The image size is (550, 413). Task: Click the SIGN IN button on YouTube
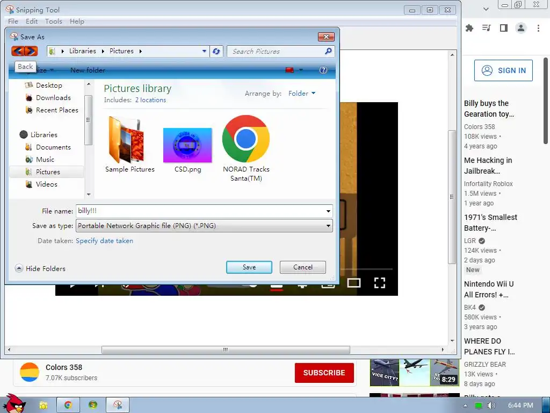503,70
